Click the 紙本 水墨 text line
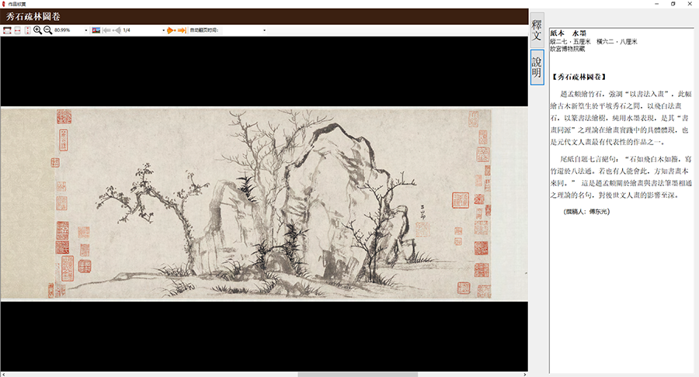 (x=568, y=33)
